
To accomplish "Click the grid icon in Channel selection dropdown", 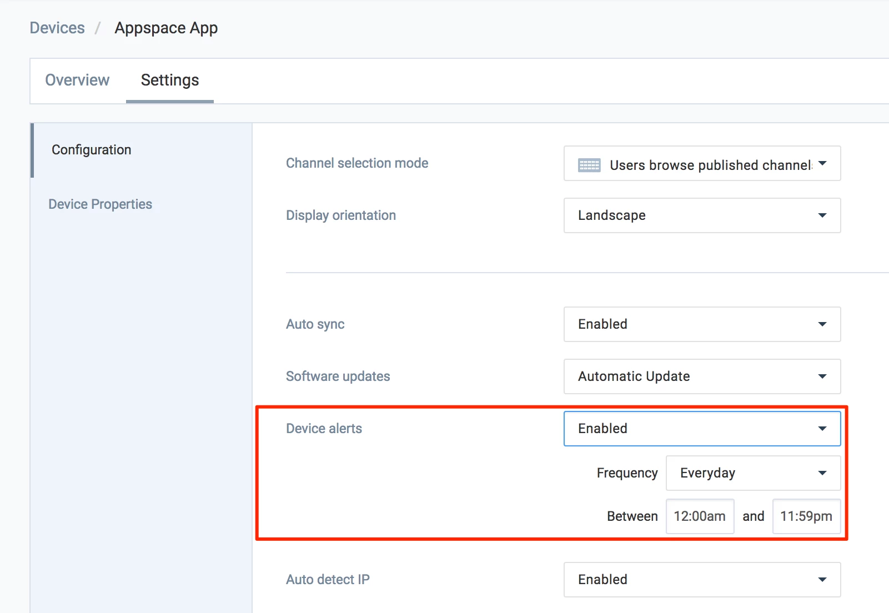I will coord(589,165).
